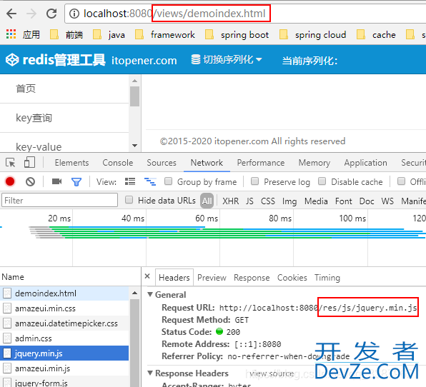Open the apps grid shortcut in bookmarks bar

pos(11,34)
